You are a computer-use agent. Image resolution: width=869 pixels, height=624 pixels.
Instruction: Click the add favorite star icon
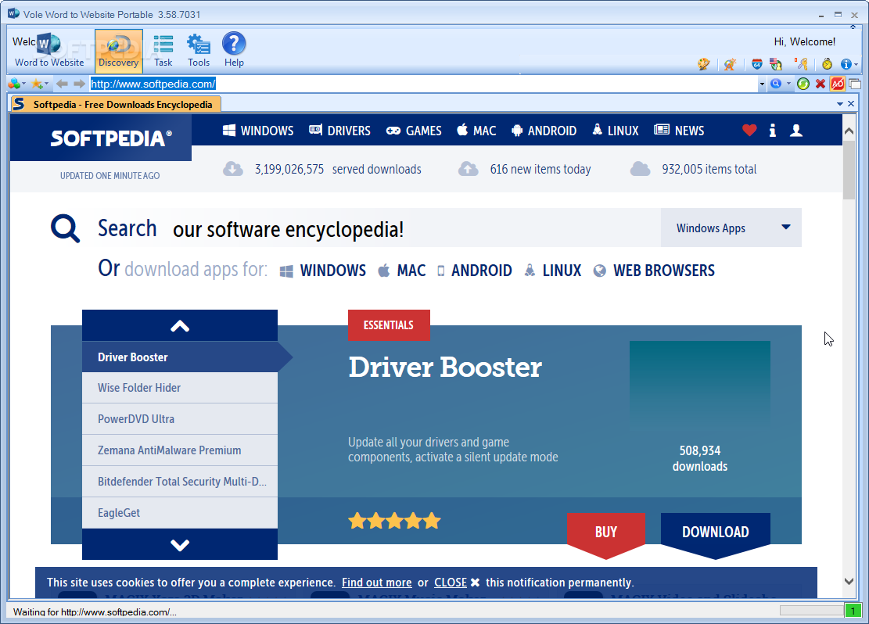point(37,84)
